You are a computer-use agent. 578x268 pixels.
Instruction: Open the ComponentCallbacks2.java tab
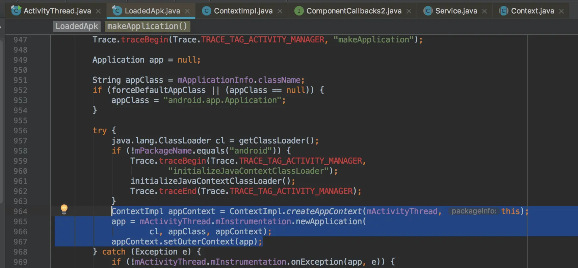(354, 11)
